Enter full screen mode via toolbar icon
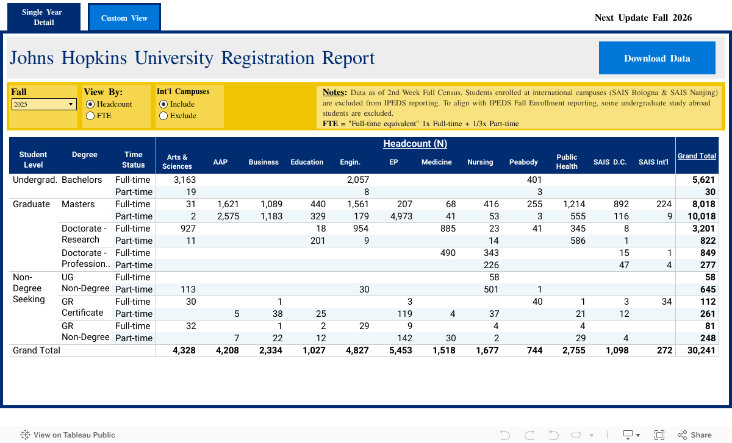The height and width of the screenshot is (443, 732). point(659,435)
